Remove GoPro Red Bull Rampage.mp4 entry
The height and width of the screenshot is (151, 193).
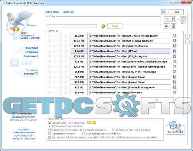[174, 67]
